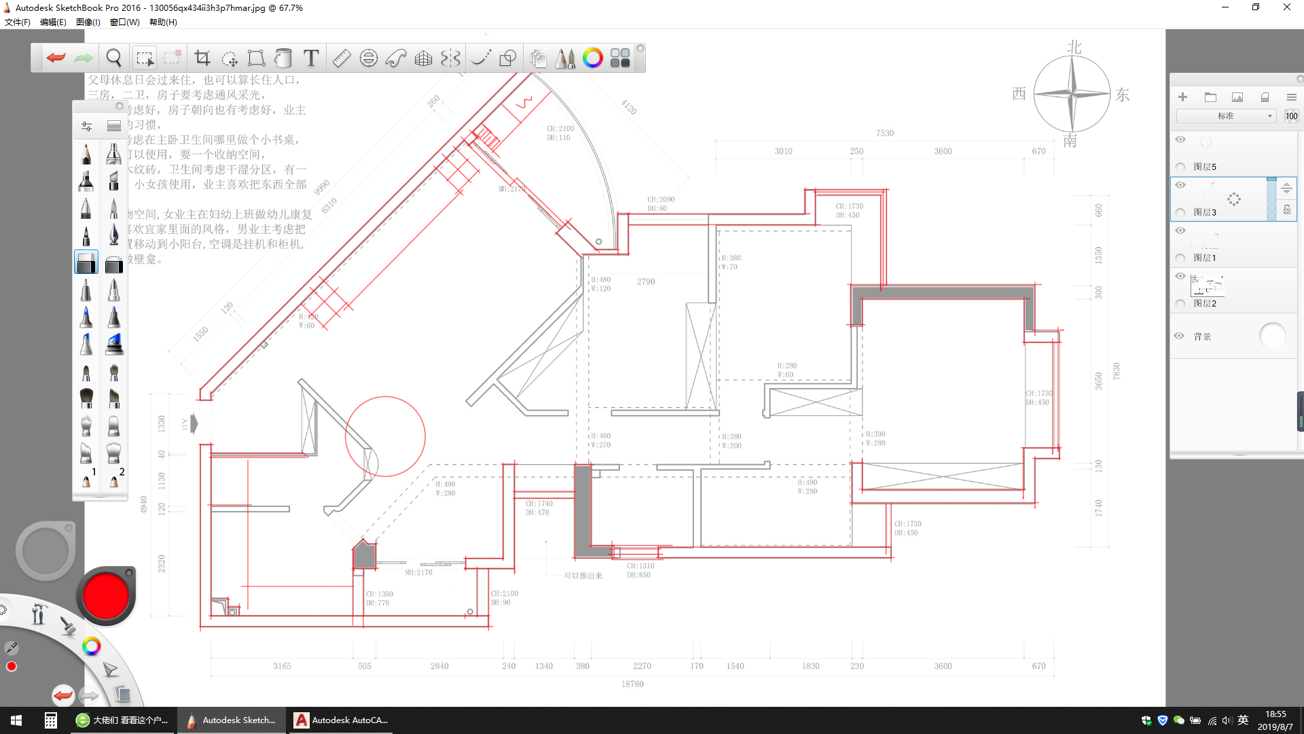Select the Crop tool
This screenshot has height=734, width=1304.
(x=202, y=58)
